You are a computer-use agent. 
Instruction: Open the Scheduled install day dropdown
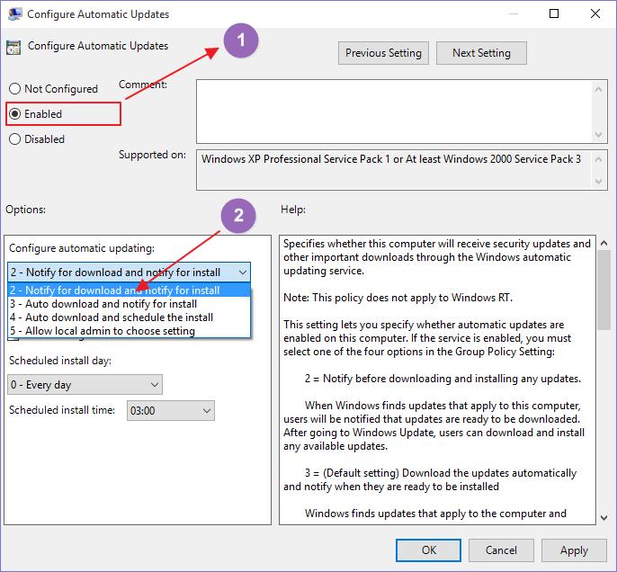pos(85,385)
